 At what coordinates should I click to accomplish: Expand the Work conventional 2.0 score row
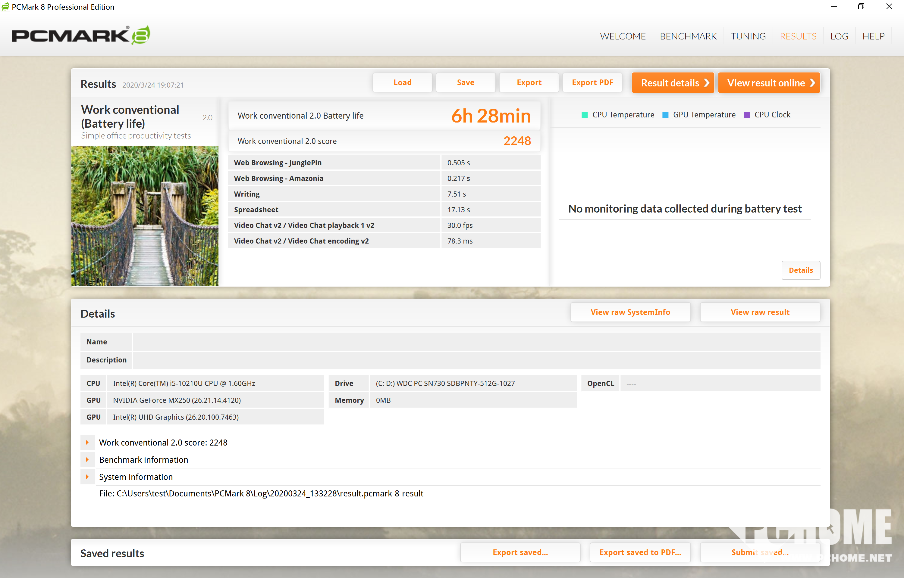(x=87, y=443)
